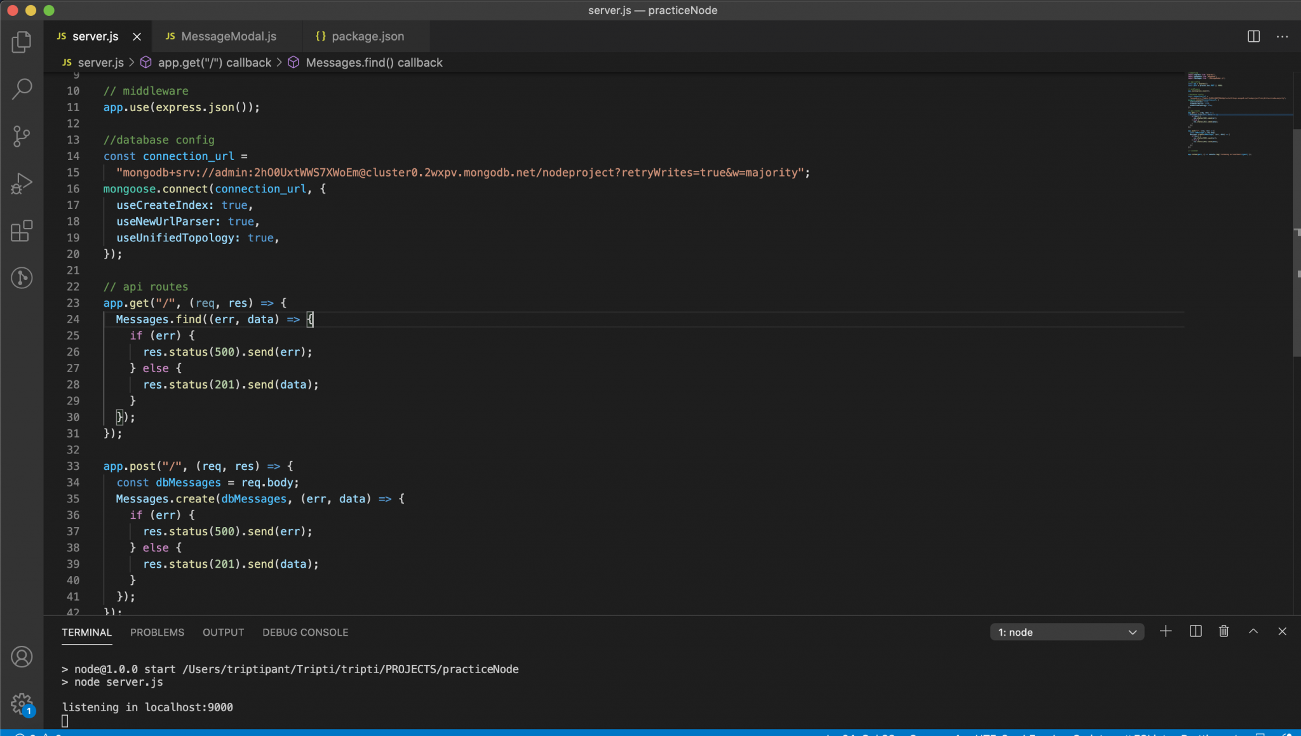Open the DEBUG CONSOLE panel tab
This screenshot has width=1301, height=736.
click(x=305, y=632)
